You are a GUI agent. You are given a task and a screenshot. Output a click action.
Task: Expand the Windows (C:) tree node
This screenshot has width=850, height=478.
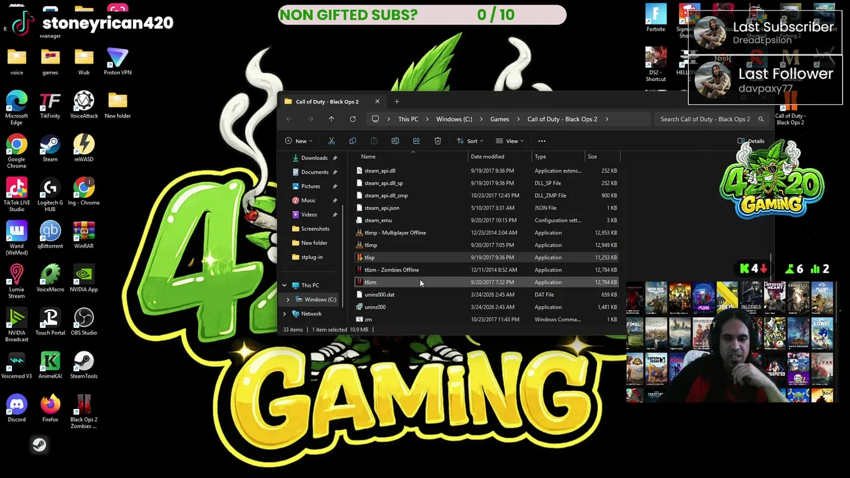[288, 299]
